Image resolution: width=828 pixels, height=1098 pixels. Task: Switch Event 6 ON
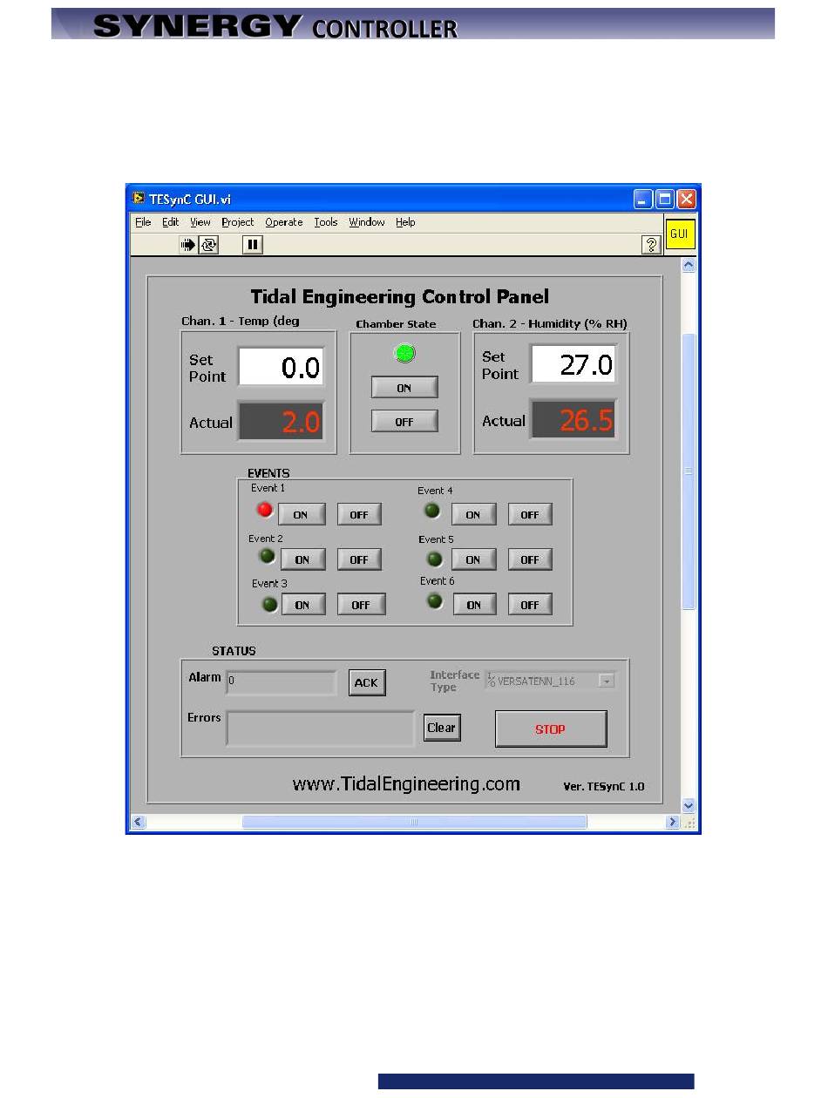pyautogui.click(x=474, y=605)
